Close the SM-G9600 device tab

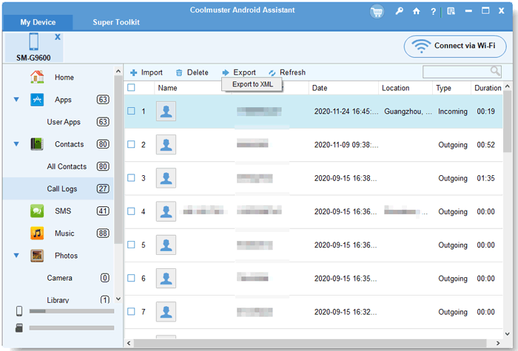tap(58, 37)
